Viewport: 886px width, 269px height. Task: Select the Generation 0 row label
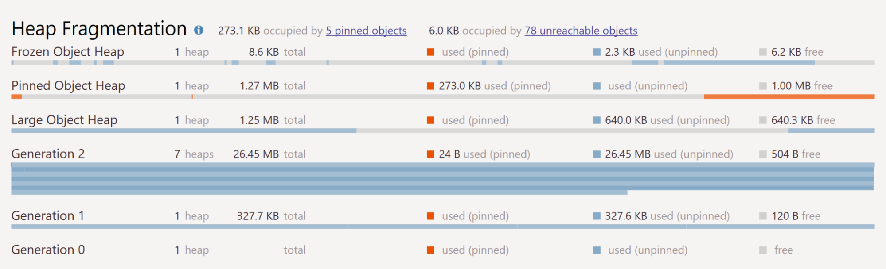[x=48, y=250]
